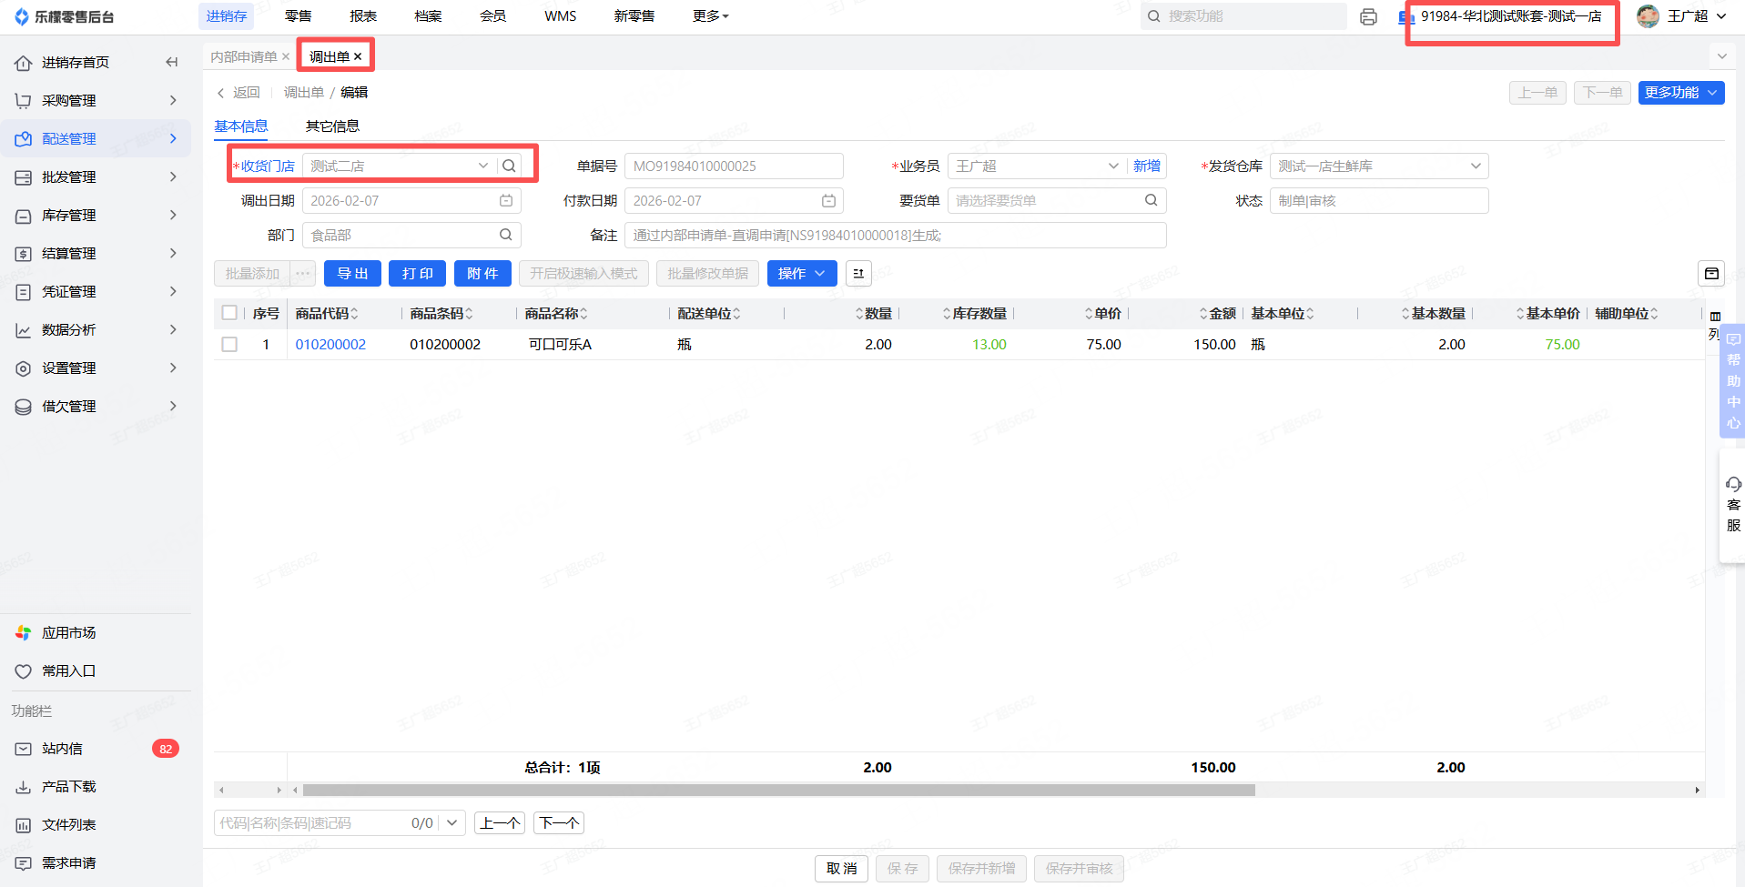Open the column settings 列 icon
The width and height of the screenshot is (1745, 887).
[x=1715, y=326]
